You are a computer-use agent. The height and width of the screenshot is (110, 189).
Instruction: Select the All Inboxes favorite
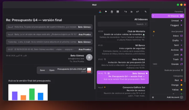click(168, 16)
